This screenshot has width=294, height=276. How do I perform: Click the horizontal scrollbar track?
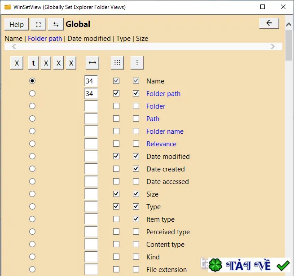click(x=143, y=46)
